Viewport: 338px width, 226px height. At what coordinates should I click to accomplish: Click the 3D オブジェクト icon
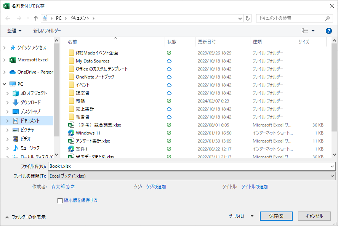point(16,93)
